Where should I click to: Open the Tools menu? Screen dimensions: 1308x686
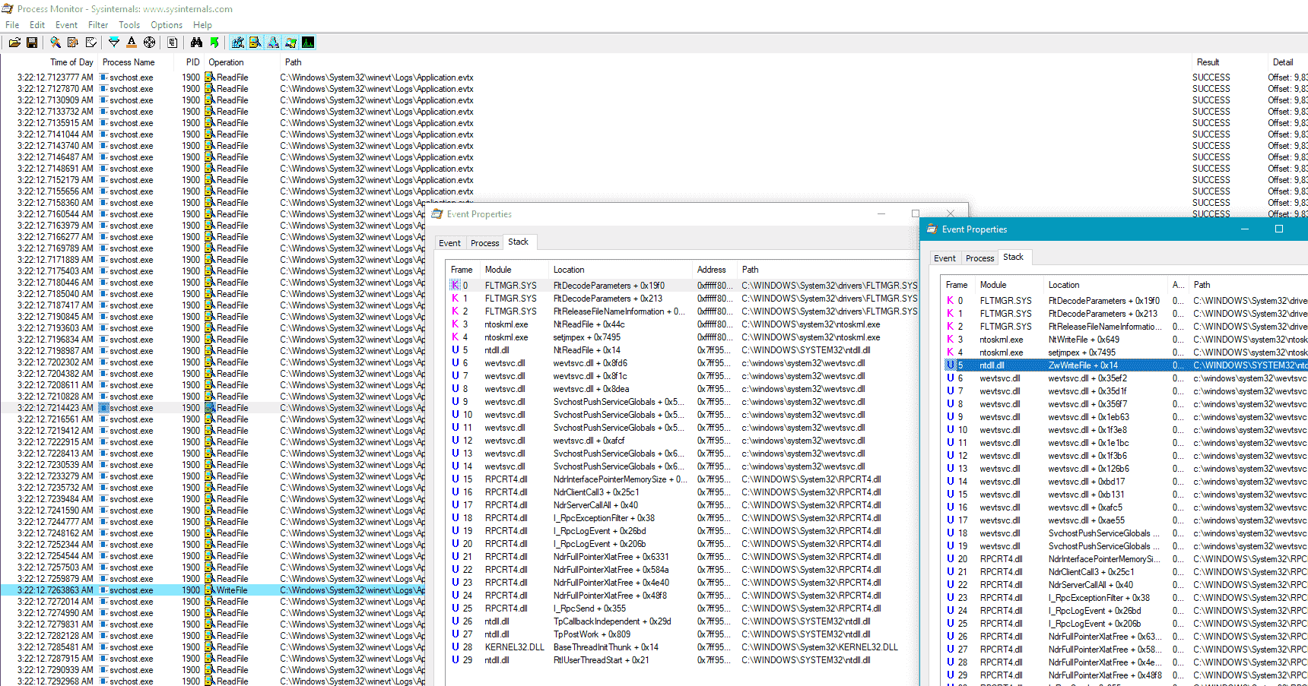pyautogui.click(x=129, y=25)
